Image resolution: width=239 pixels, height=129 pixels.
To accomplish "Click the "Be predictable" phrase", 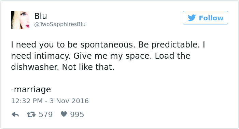I will pyautogui.click(x=169, y=45).
